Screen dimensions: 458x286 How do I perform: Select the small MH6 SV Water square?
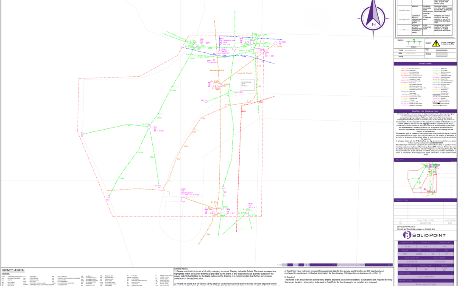coord(214,60)
